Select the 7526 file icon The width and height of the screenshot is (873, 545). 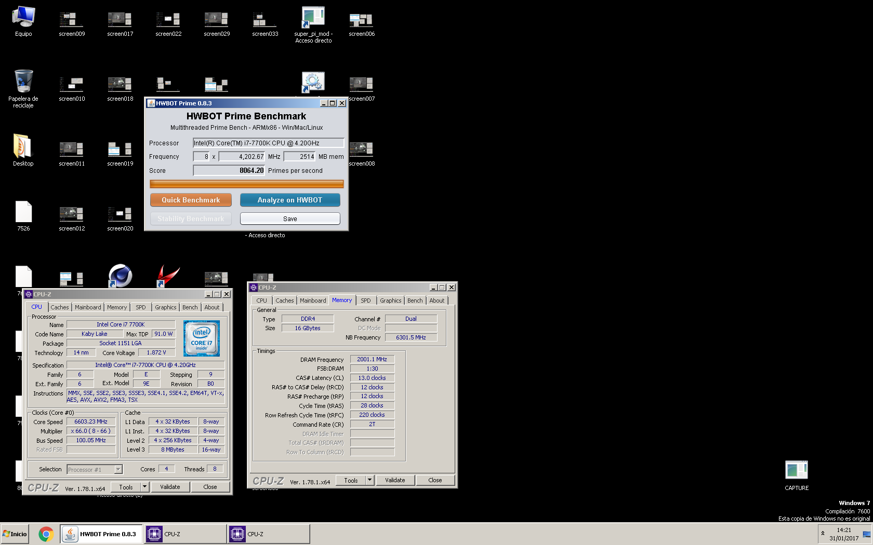tap(23, 215)
